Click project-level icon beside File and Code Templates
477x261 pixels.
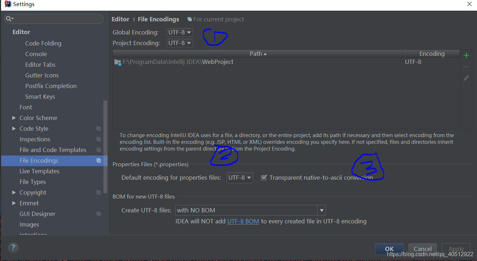[x=99, y=150]
